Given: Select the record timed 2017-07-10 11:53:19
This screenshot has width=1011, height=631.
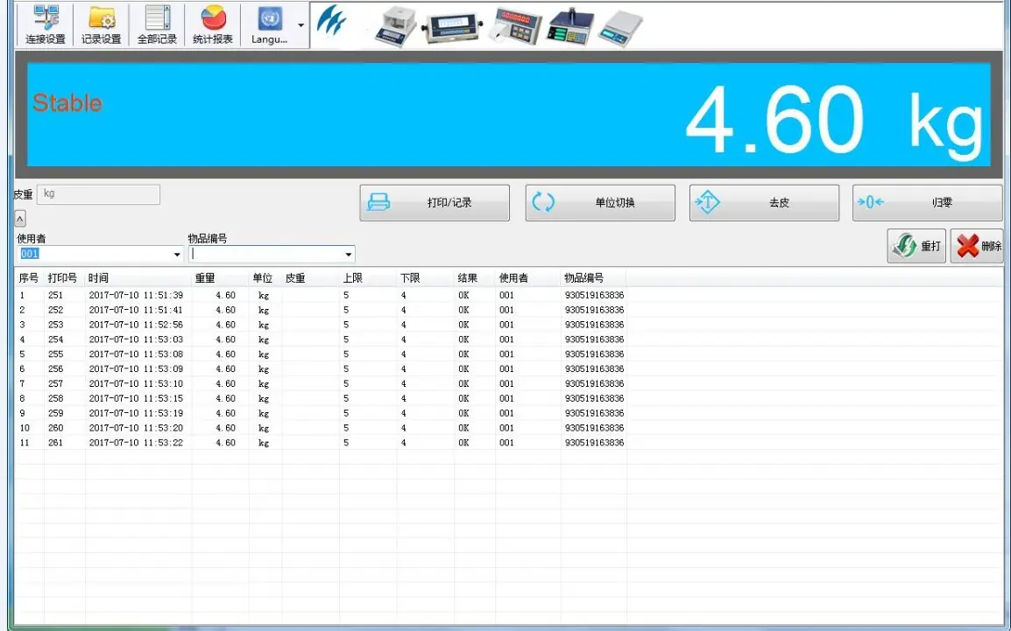Looking at the screenshot, I should [x=321, y=414].
